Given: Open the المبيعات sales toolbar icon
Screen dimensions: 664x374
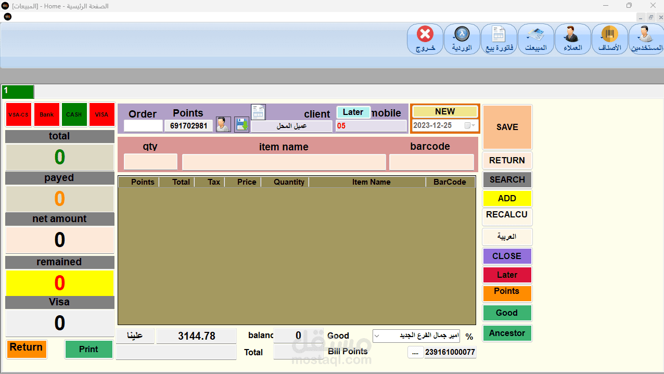Looking at the screenshot, I should point(535,39).
